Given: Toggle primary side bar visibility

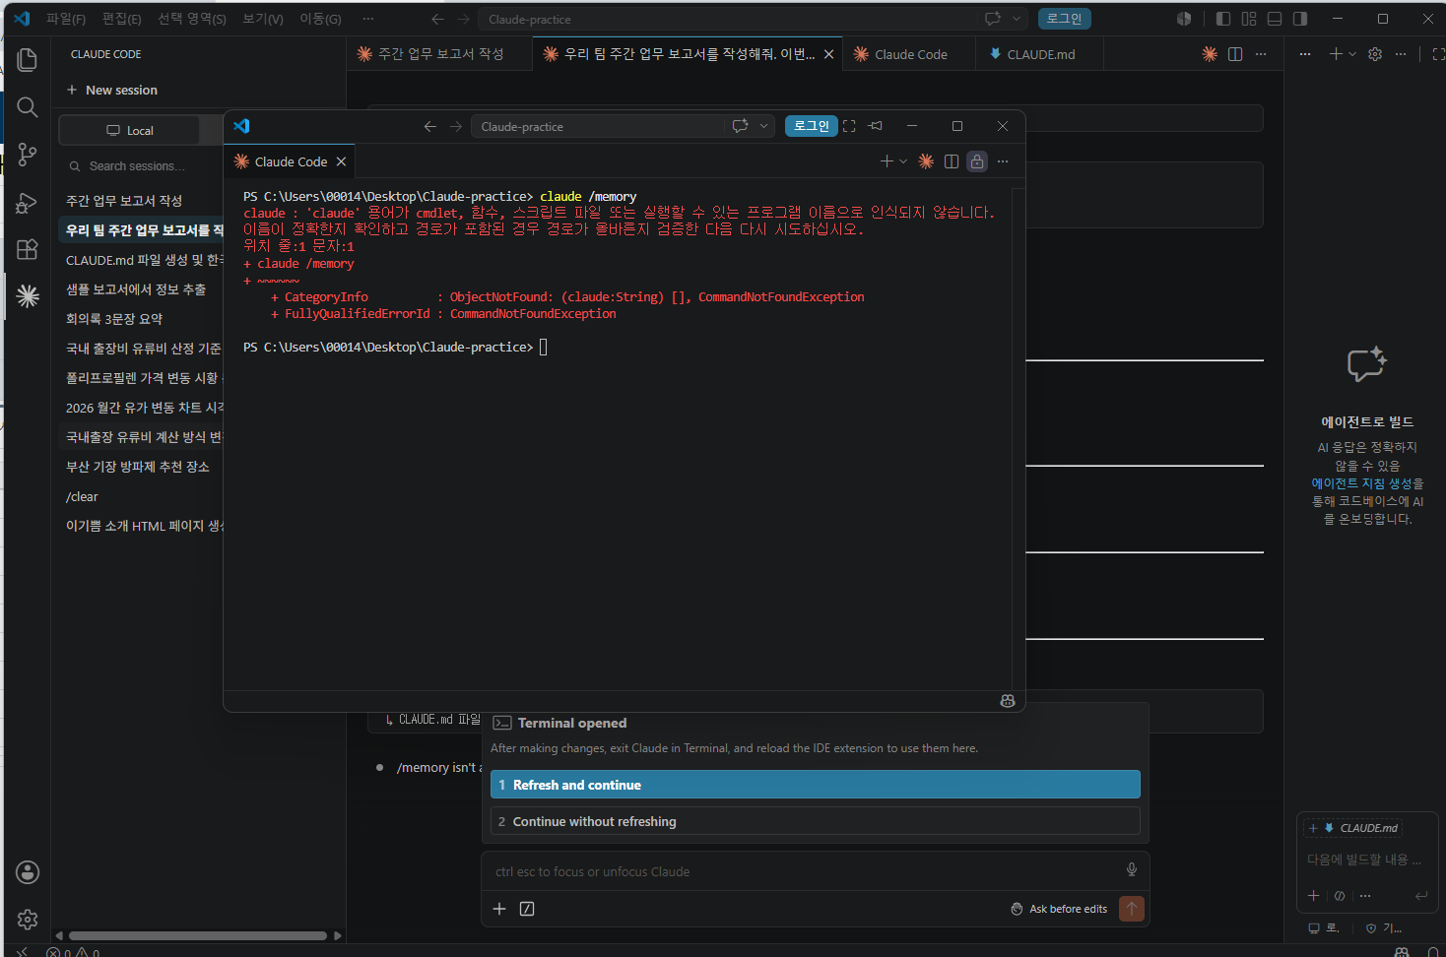Looking at the screenshot, I should 1223,19.
